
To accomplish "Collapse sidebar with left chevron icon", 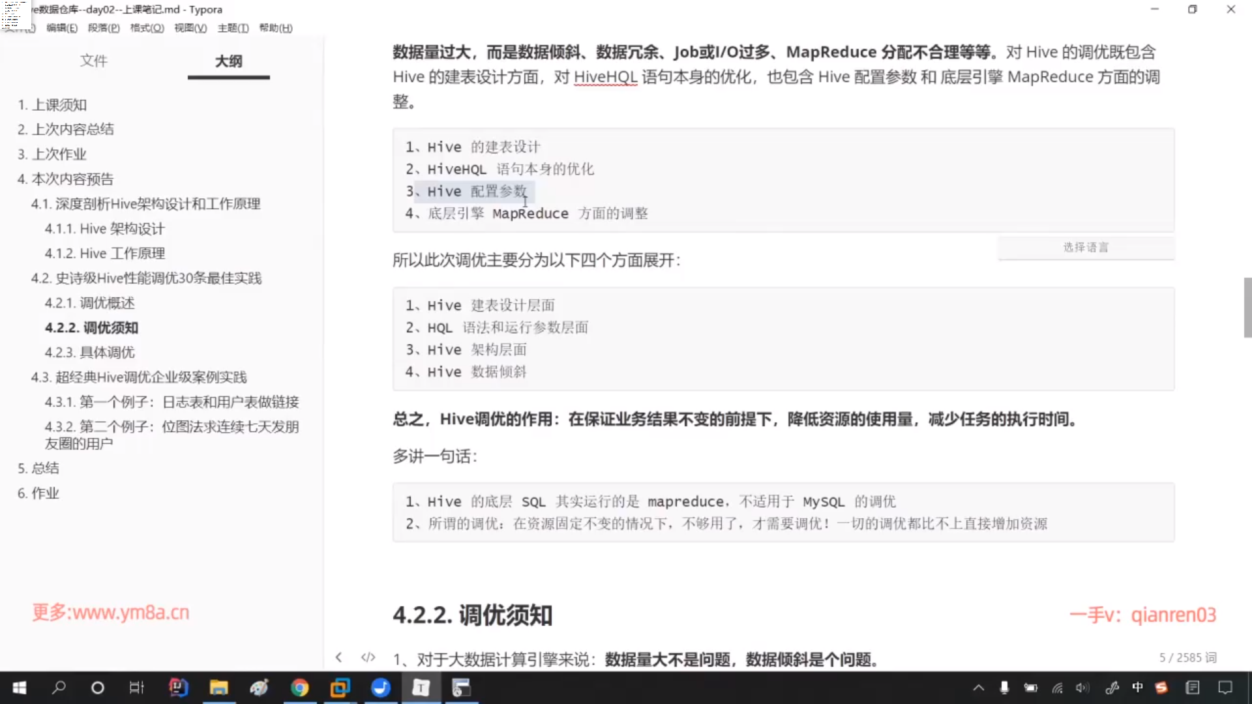I will 338,657.
